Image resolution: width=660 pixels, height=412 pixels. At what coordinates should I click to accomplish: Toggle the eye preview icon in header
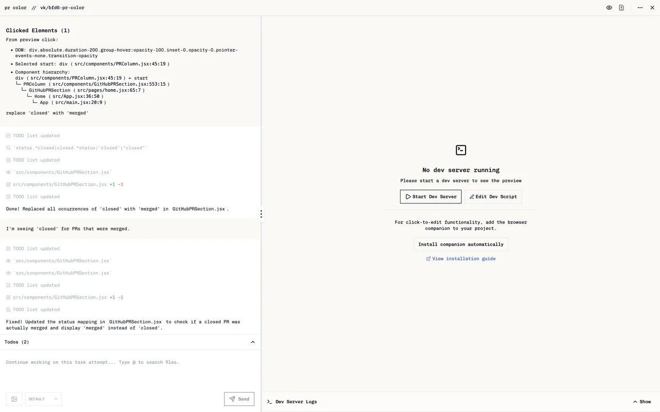pos(609,8)
